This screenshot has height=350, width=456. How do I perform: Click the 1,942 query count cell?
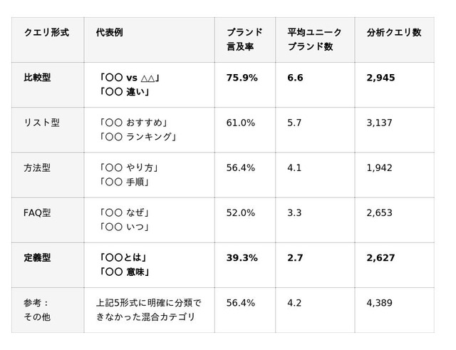[379, 168]
